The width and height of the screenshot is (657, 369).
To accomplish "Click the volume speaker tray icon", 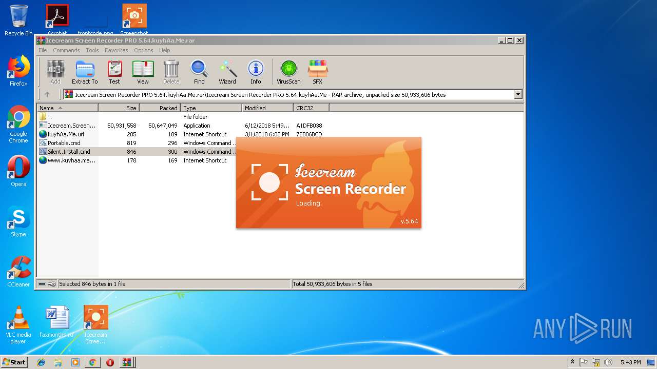I will coord(608,362).
